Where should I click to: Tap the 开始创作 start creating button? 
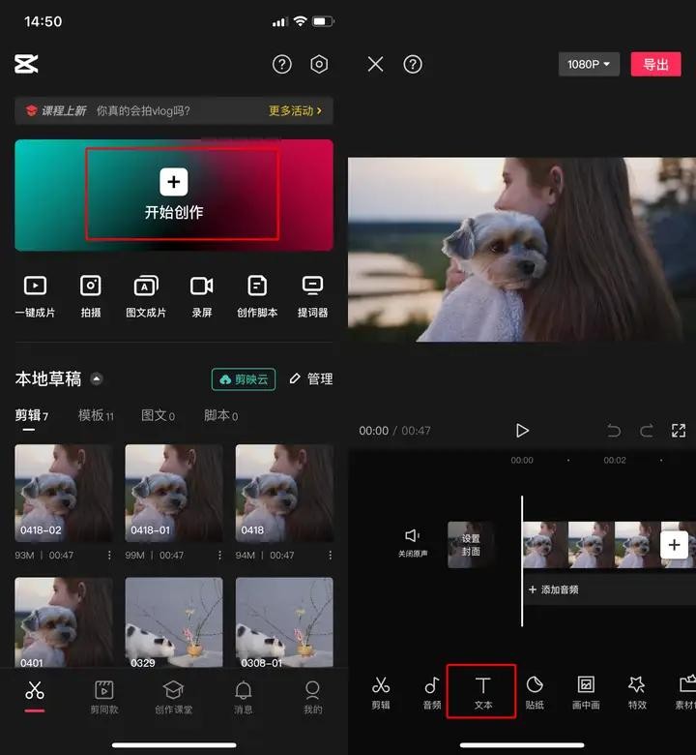pos(174,195)
